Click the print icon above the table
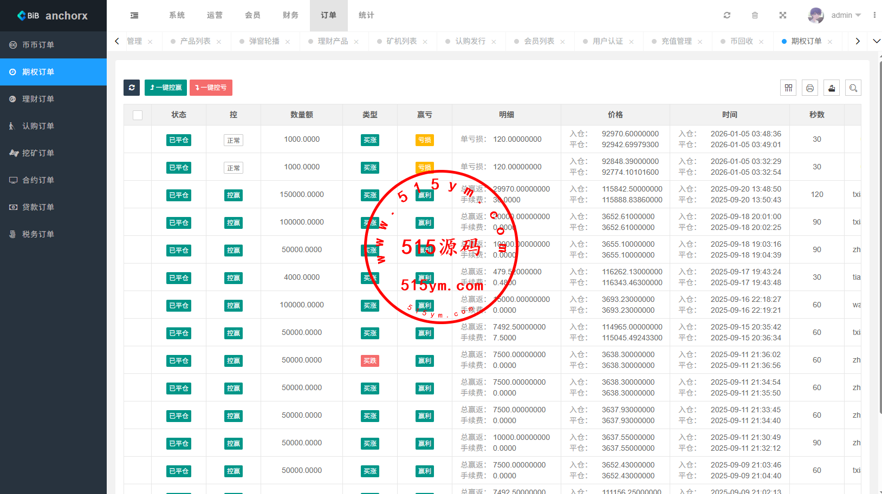 (810, 88)
